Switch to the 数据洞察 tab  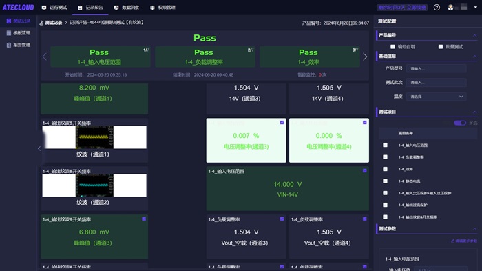click(127, 8)
